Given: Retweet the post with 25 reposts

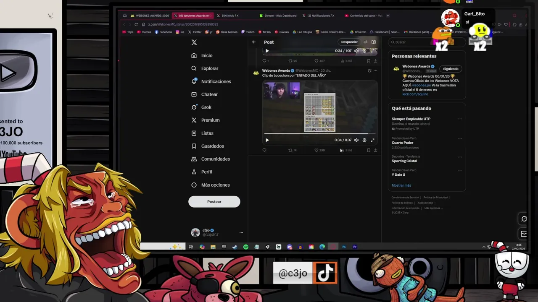Looking at the screenshot, I should click(x=293, y=61).
